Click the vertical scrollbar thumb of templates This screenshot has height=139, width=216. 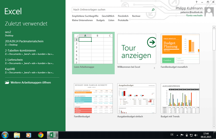click(x=214, y=40)
